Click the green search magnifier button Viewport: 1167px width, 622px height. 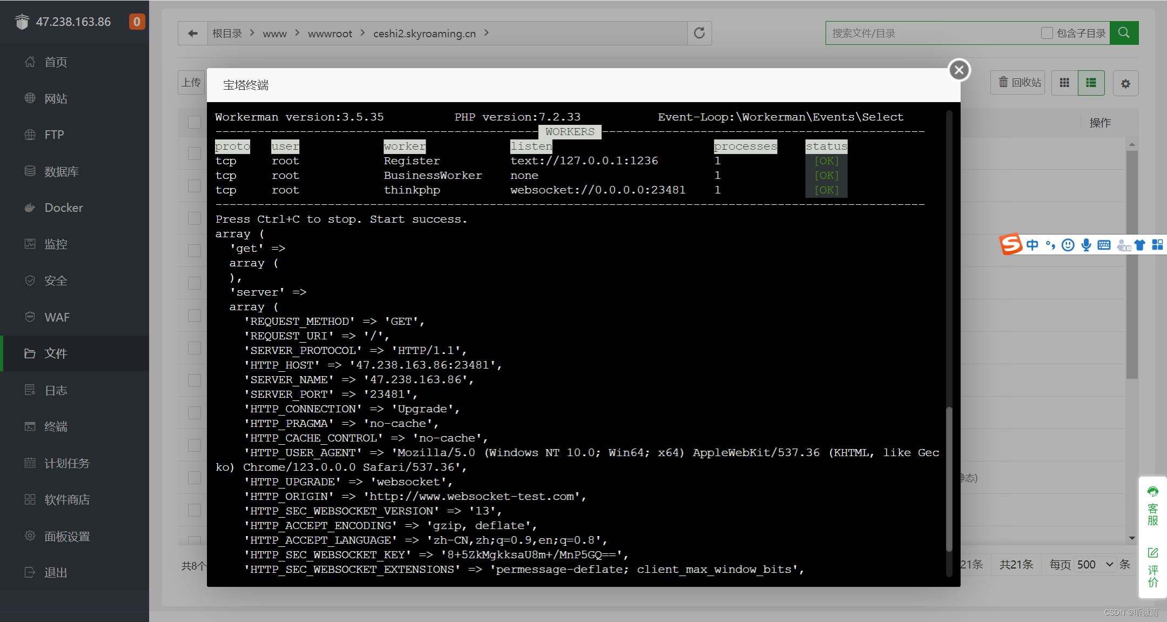coord(1124,33)
